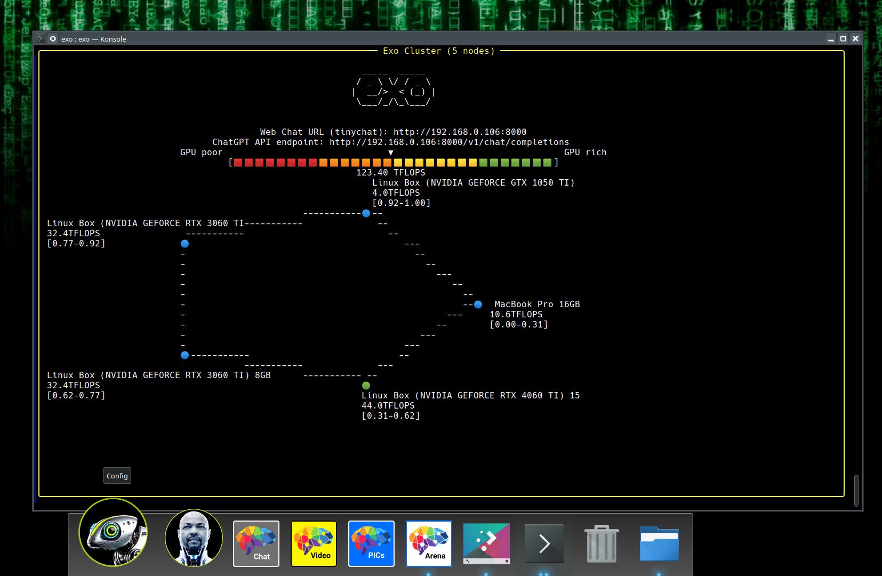Viewport: 882px width, 576px height.
Task: Open the dark terminal icon in the dock
Action: (x=544, y=543)
